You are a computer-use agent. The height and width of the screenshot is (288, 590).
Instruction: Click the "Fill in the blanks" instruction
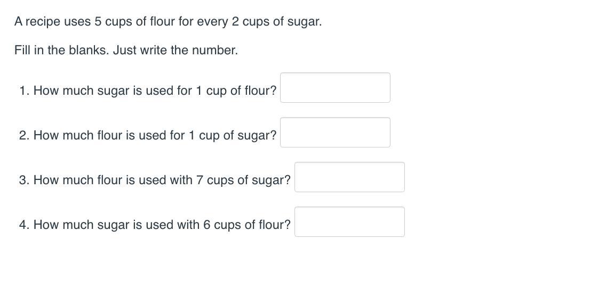[62, 51]
